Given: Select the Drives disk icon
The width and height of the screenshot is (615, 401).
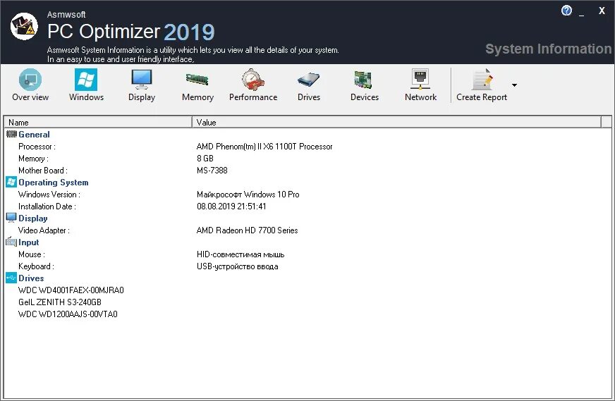Looking at the screenshot, I should click(309, 80).
